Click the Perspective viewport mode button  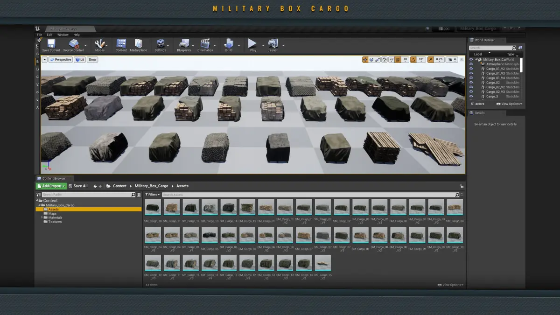pyautogui.click(x=61, y=60)
